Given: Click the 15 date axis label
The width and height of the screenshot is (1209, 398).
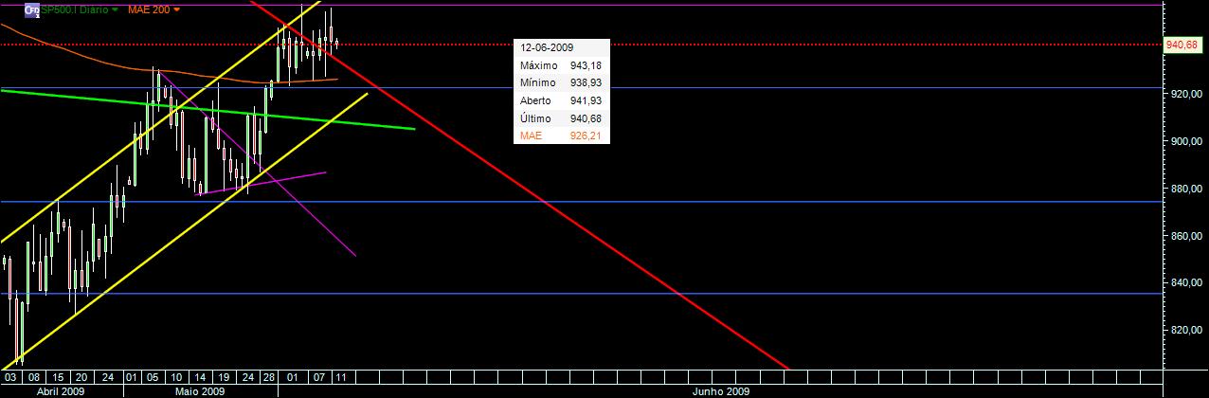Looking at the screenshot, I should (57, 376).
